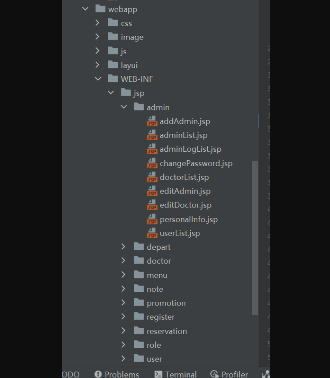330x378 pixels.
Task: Expand the reservation folder
Action: pyautogui.click(x=124, y=331)
